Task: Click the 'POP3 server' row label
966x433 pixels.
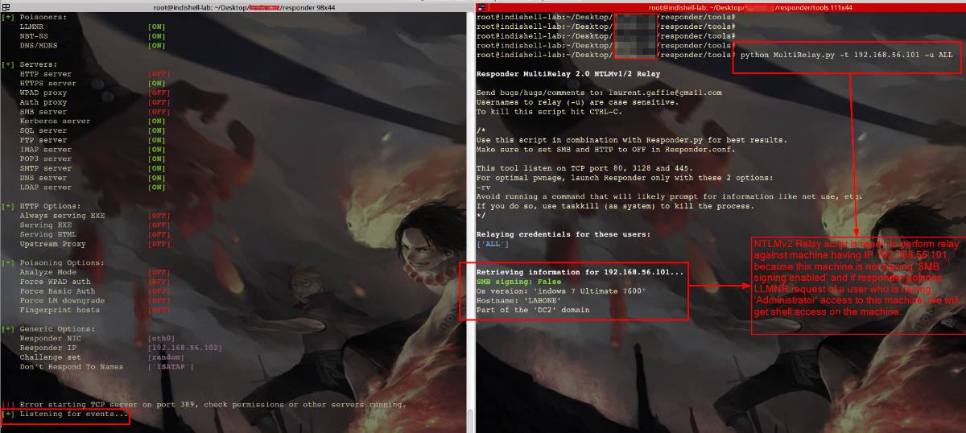Action: tap(46, 159)
